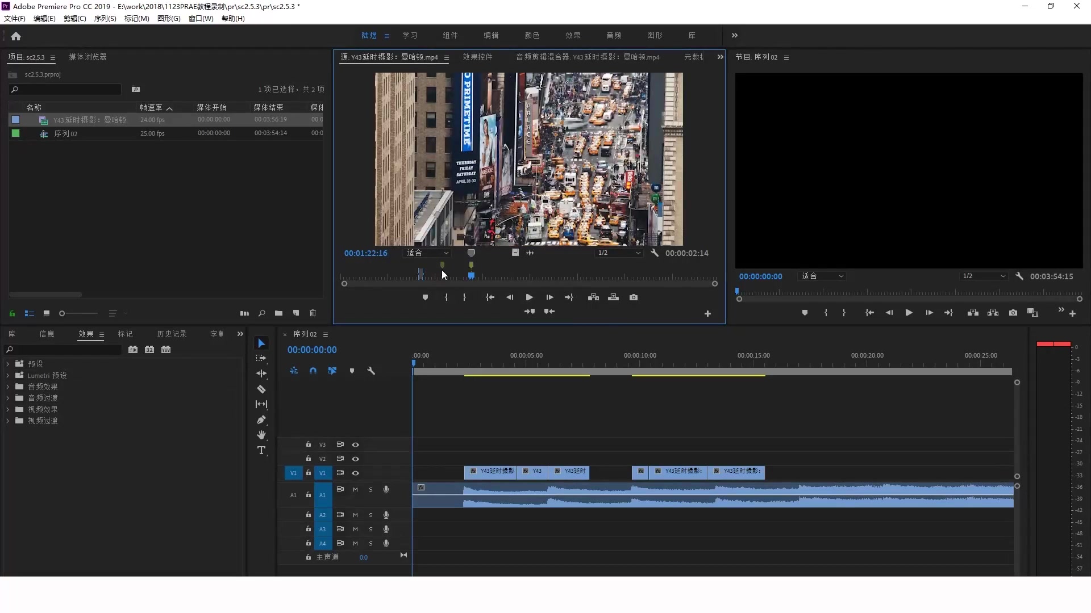Open the source monitor 适合 zoom dropdown
This screenshot has height=613, width=1091.
point(427,253)
